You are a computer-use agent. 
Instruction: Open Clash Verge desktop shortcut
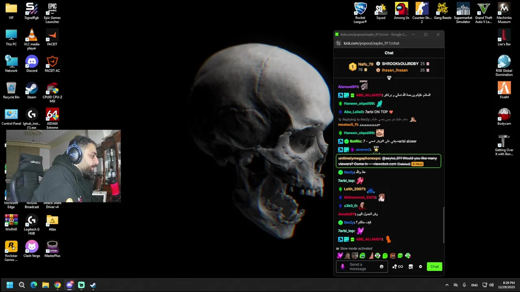31,249
